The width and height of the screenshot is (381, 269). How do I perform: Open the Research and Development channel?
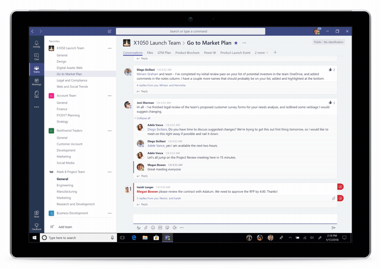coord(76,204)
